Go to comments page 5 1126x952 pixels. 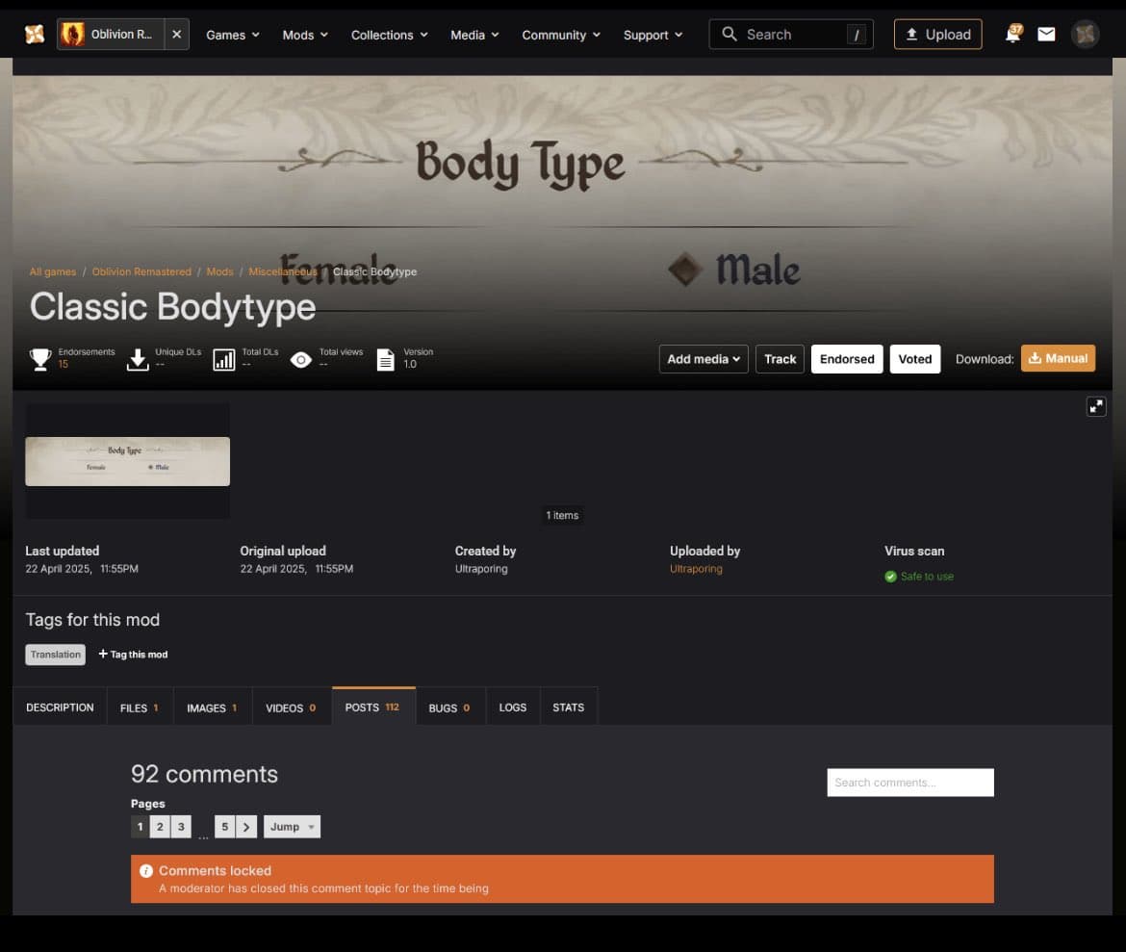[225, 826]
